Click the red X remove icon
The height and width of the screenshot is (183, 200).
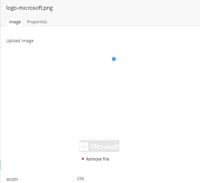83,159
